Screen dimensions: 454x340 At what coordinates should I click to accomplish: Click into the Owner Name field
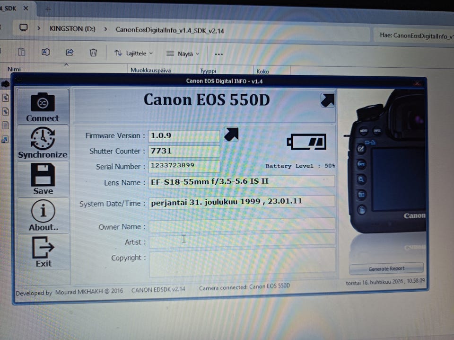click(x=242, y=225)
